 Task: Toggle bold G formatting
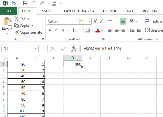50,30
